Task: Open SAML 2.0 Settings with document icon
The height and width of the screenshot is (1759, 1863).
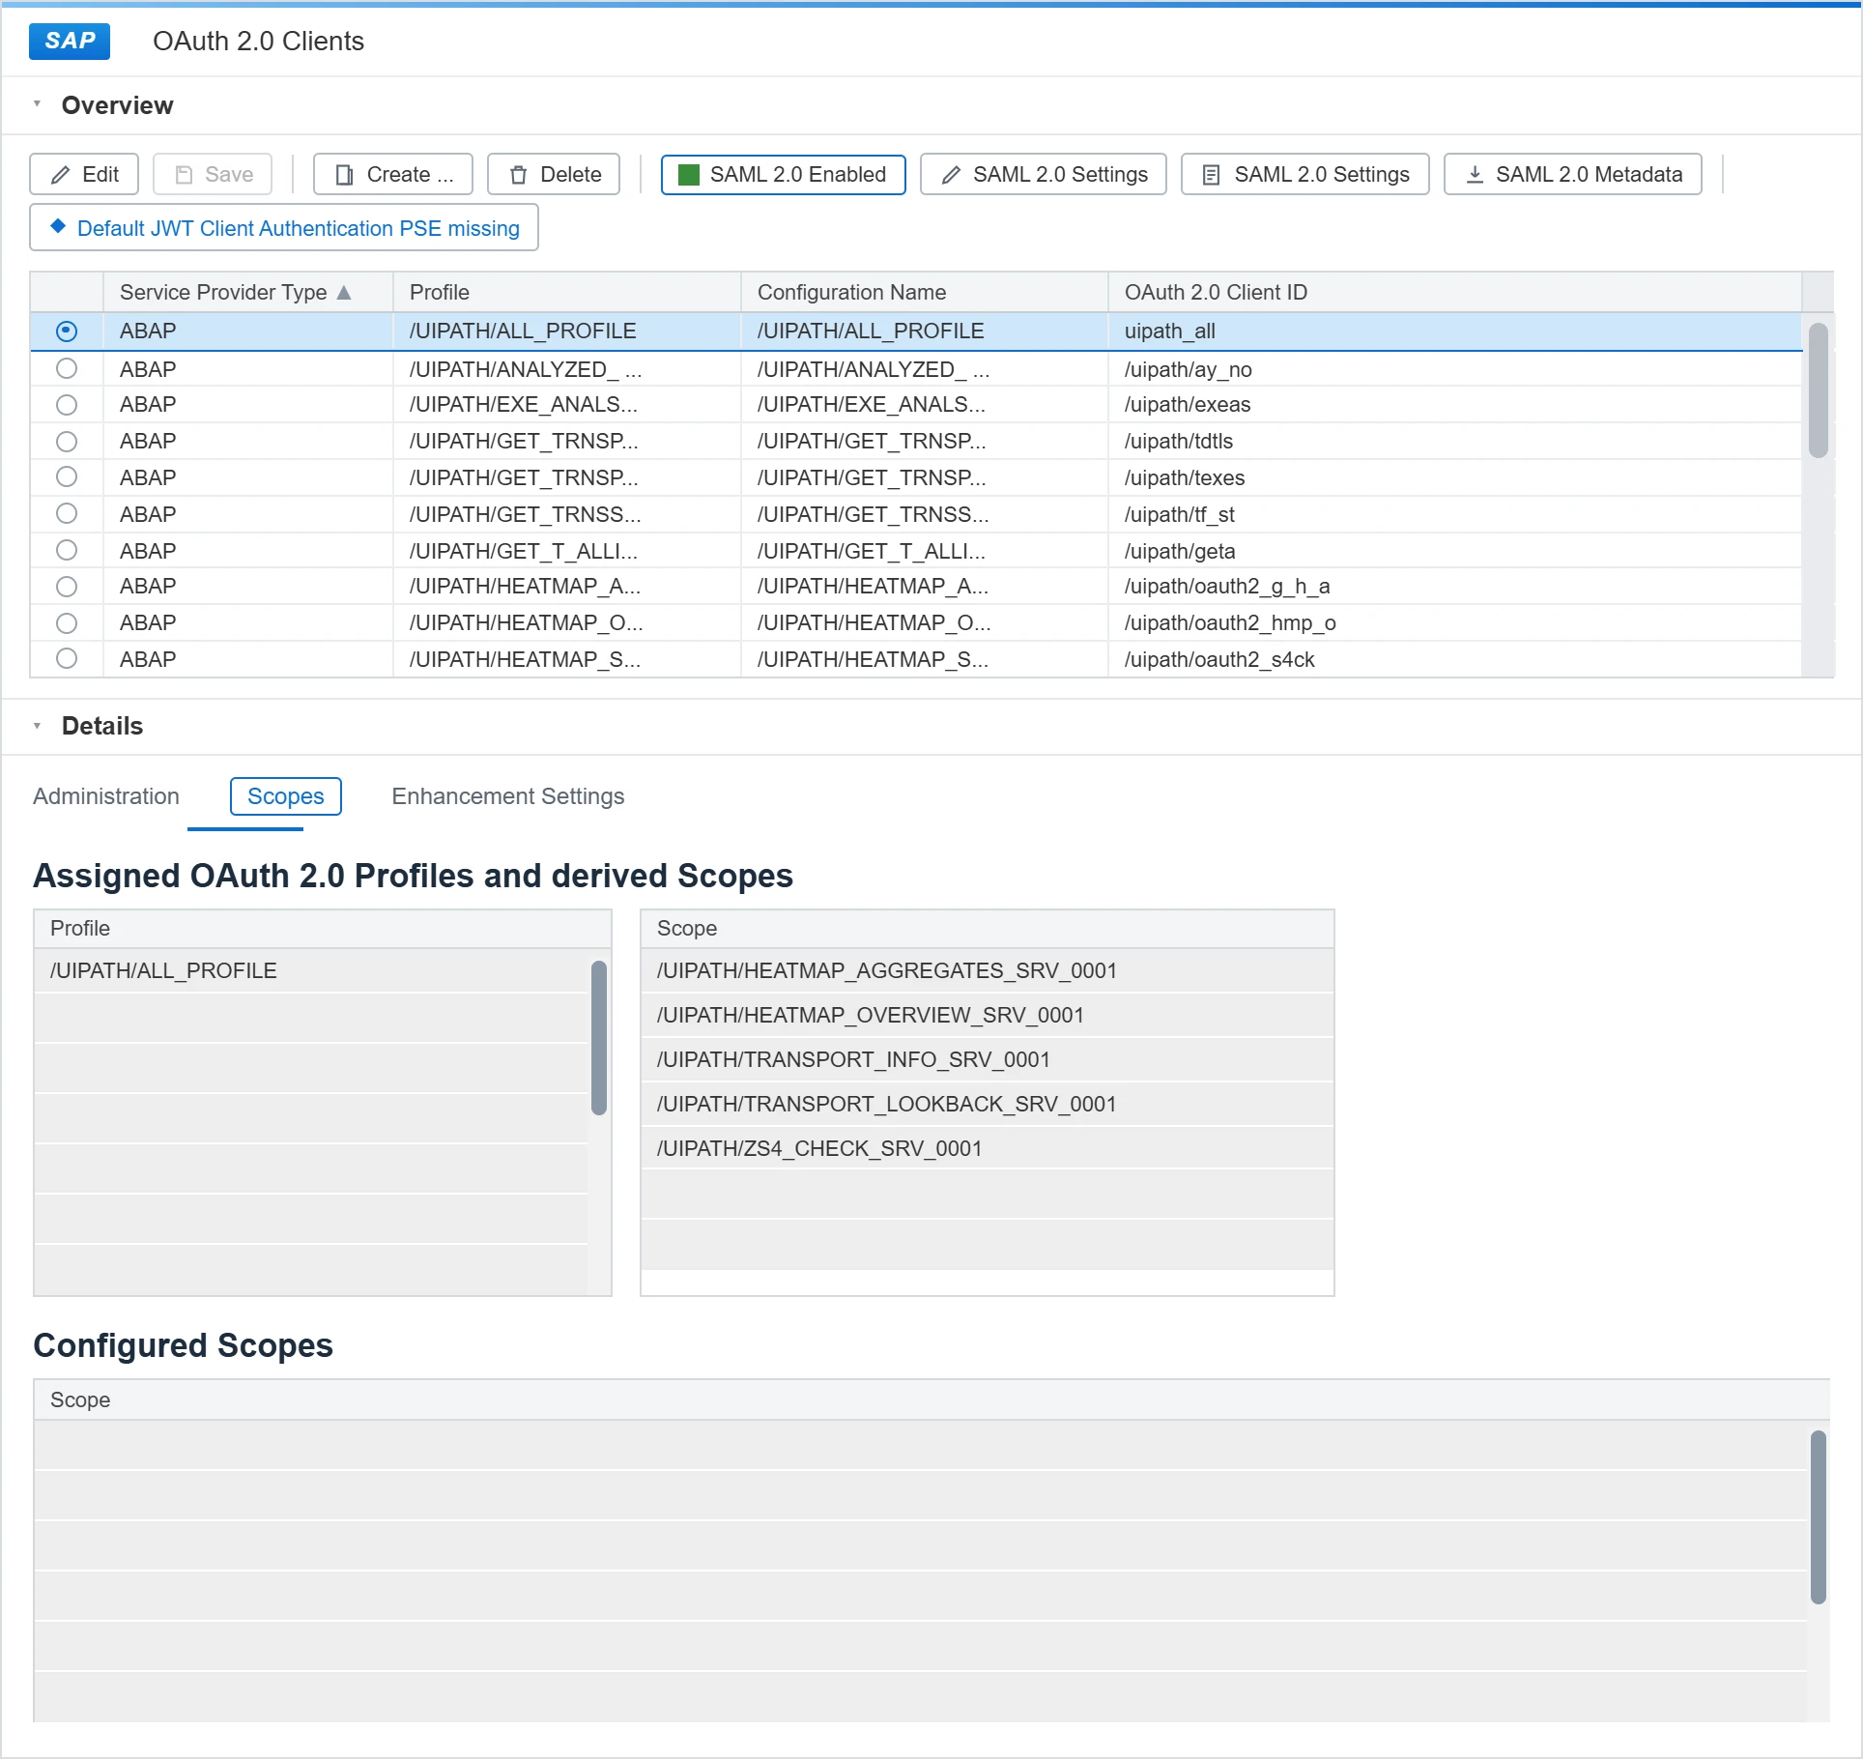Action: pyautogui.click(x=1305, y=174)
